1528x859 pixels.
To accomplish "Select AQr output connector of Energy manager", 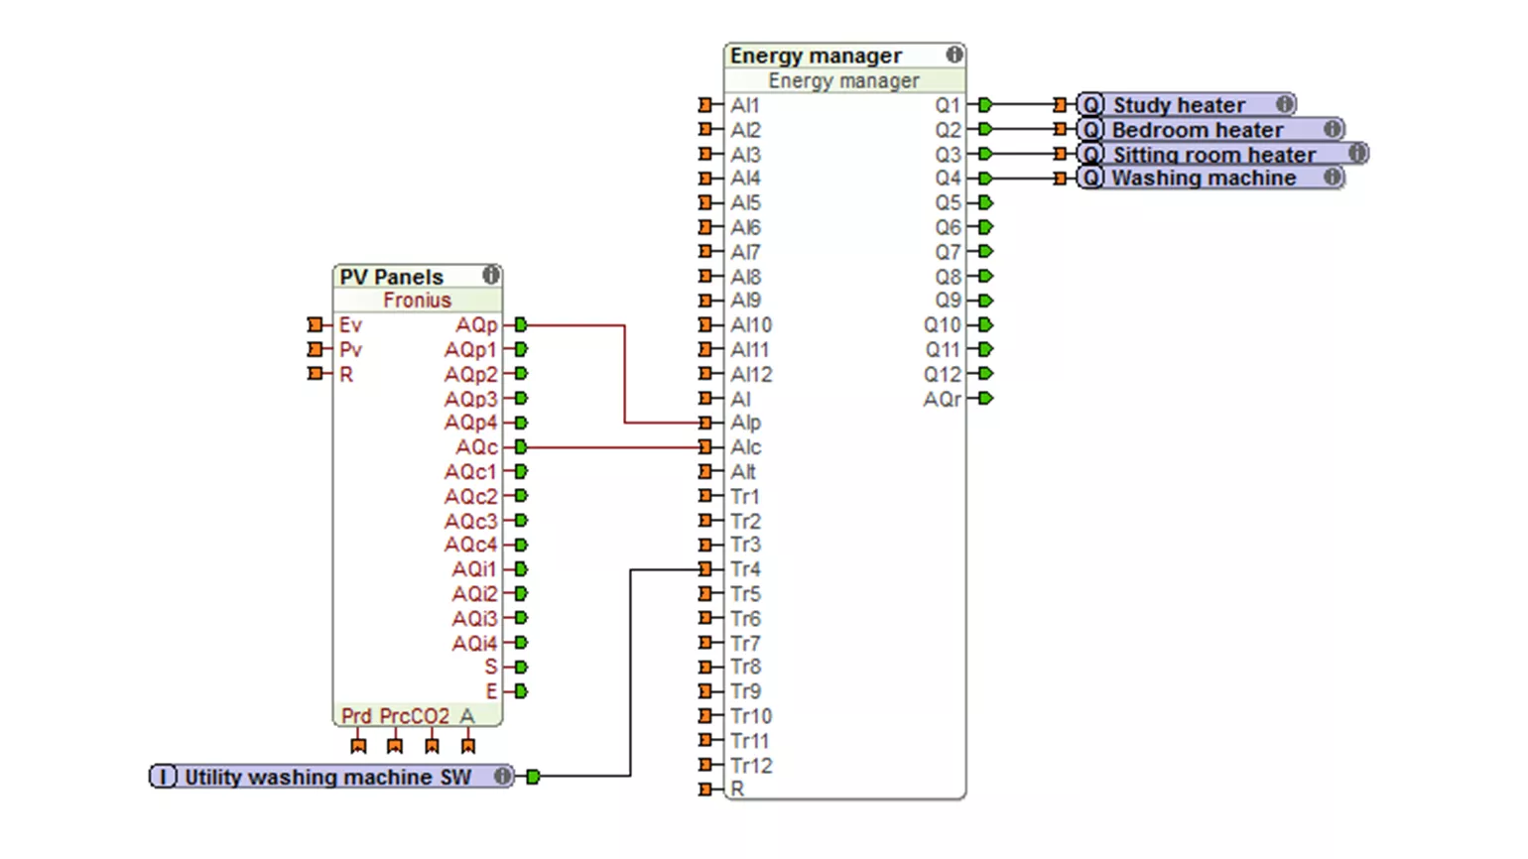I will tap(985, 399).
